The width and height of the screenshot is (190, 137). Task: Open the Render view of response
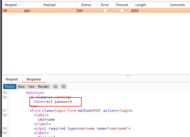tap(43, 87)
